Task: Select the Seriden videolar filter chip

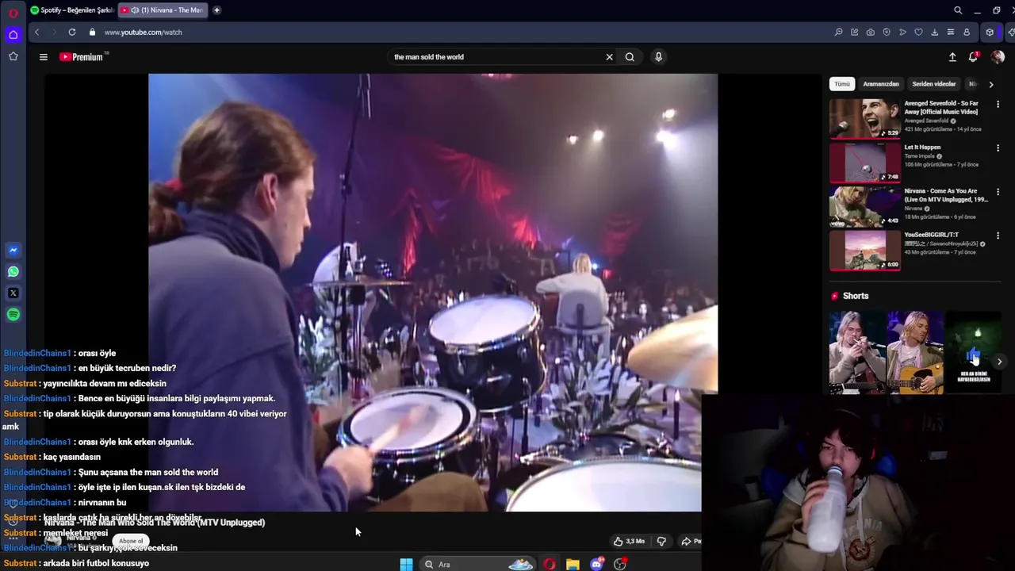Action: point(934,84)
